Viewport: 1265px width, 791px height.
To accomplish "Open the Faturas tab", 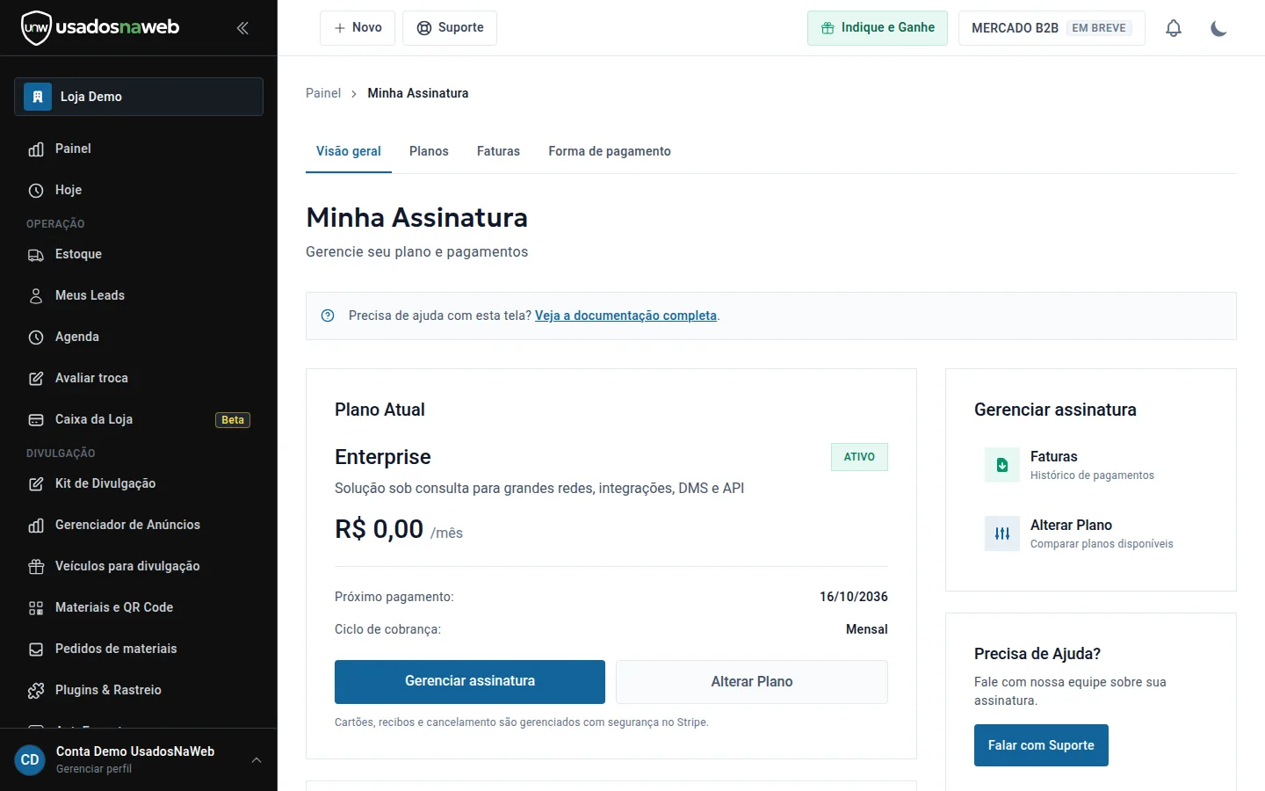I will click(498, 151).
